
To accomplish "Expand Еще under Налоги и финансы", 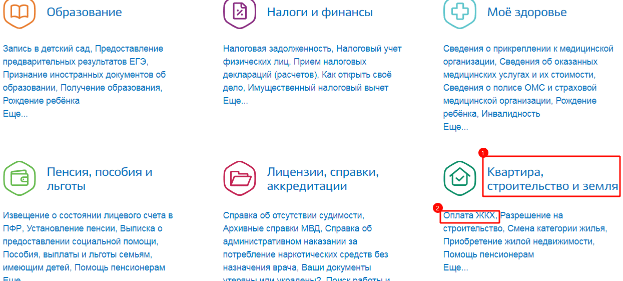I will tap(235, 101).
